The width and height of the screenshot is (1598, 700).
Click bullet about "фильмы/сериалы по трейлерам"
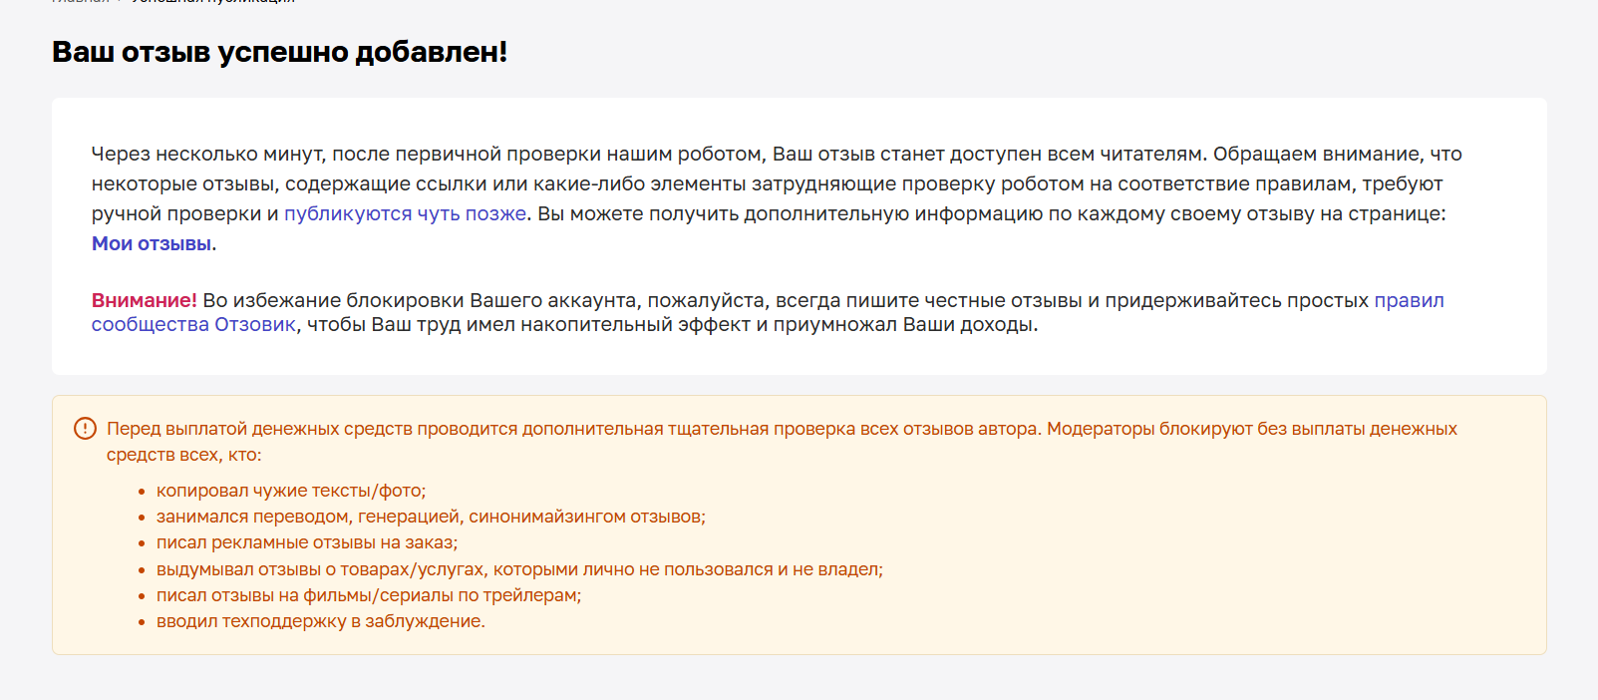(x=369, y=595)
